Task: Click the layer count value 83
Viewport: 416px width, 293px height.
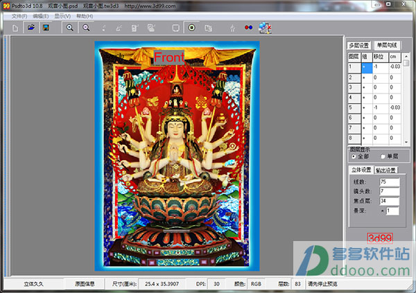Action: click(297, 284)
